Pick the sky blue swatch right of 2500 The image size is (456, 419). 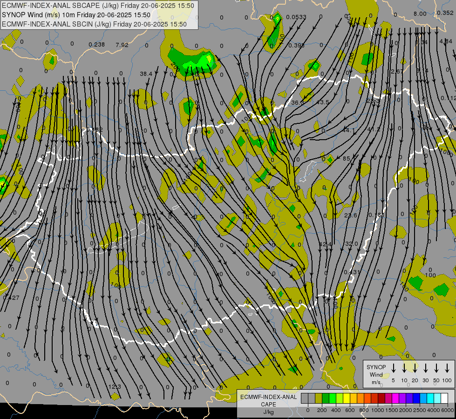coord(423,399)
